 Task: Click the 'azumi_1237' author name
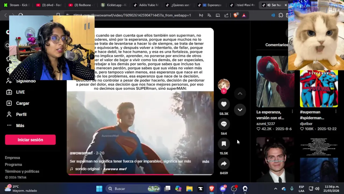266,124
